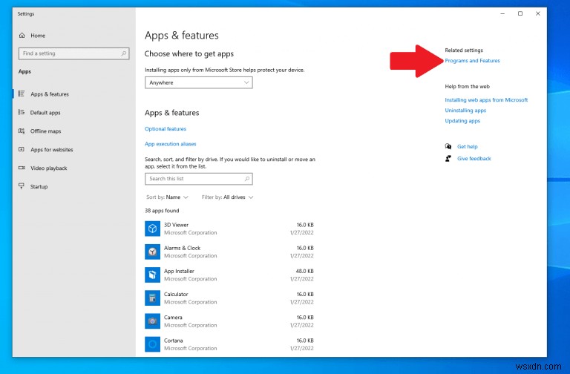The height and width of the screenshot is (374, 570).
Task: Select the Default apps sidebar icon
Action: coord(22,112)
